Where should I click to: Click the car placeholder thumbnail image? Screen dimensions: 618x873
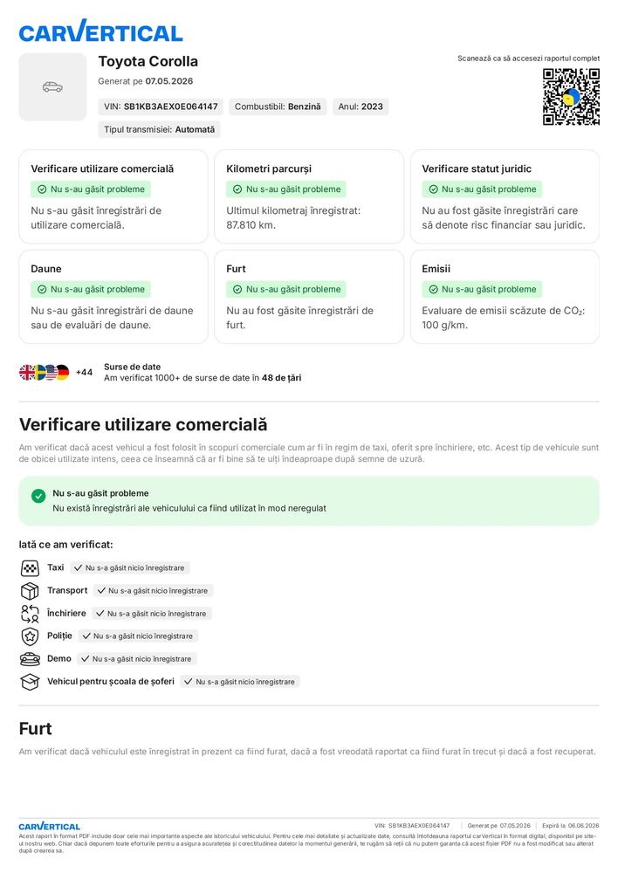coord(53,86)
